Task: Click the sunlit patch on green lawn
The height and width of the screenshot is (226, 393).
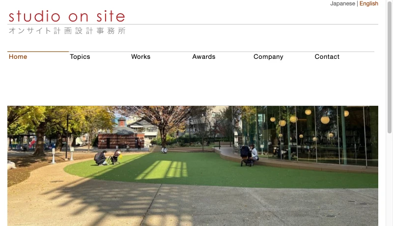Action: [x=162, y=170]
